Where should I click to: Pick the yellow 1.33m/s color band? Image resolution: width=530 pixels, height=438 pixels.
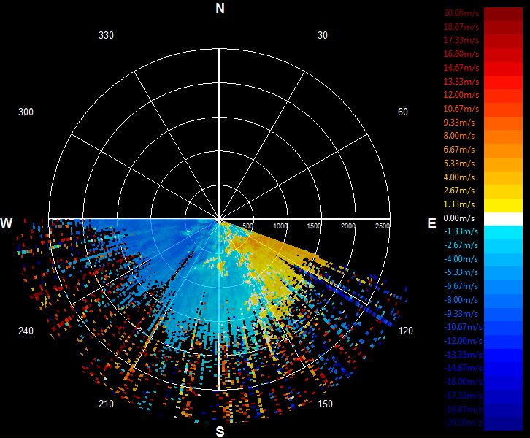coord(503,205)
